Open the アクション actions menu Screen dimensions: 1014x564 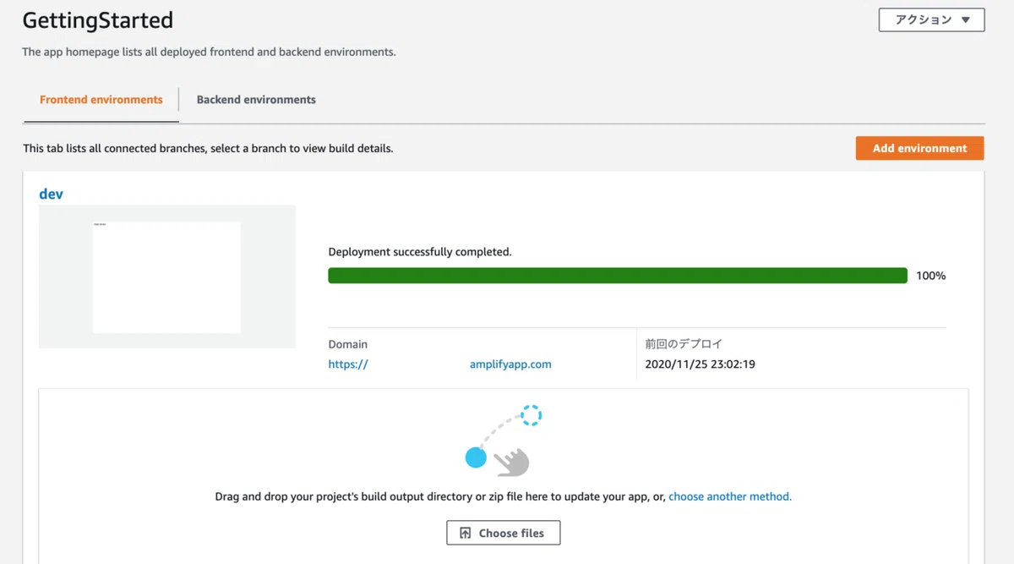point(931,20)
